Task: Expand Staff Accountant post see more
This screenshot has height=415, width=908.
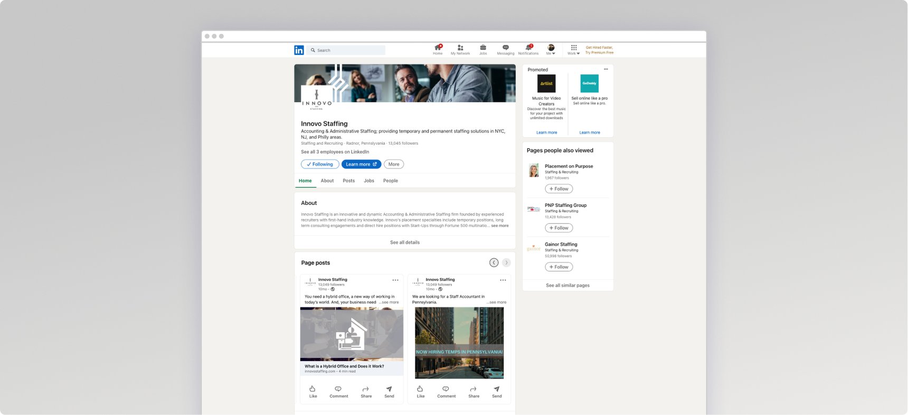Action: (497, 303)
